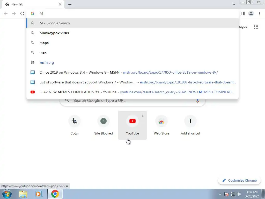Open msfn.org URL suggestion

[132, 62]
